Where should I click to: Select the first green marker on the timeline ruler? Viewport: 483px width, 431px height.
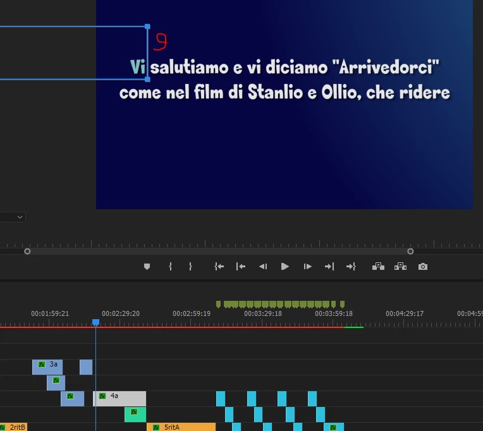click(218, 305)
